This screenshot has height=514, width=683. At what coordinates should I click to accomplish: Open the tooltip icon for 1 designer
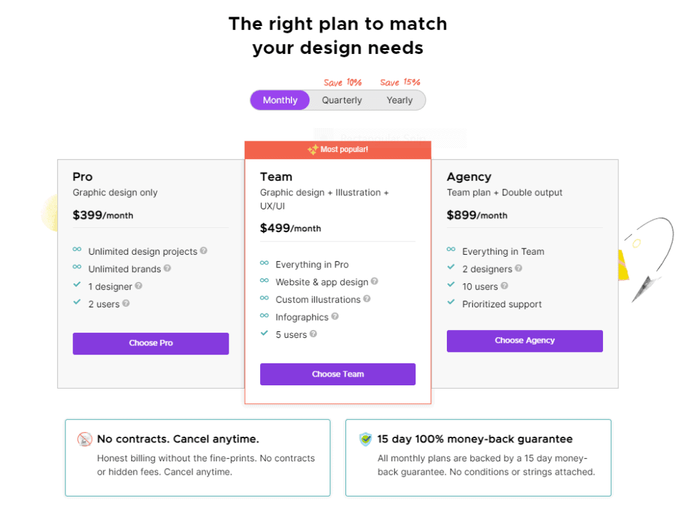coord(139,285)
